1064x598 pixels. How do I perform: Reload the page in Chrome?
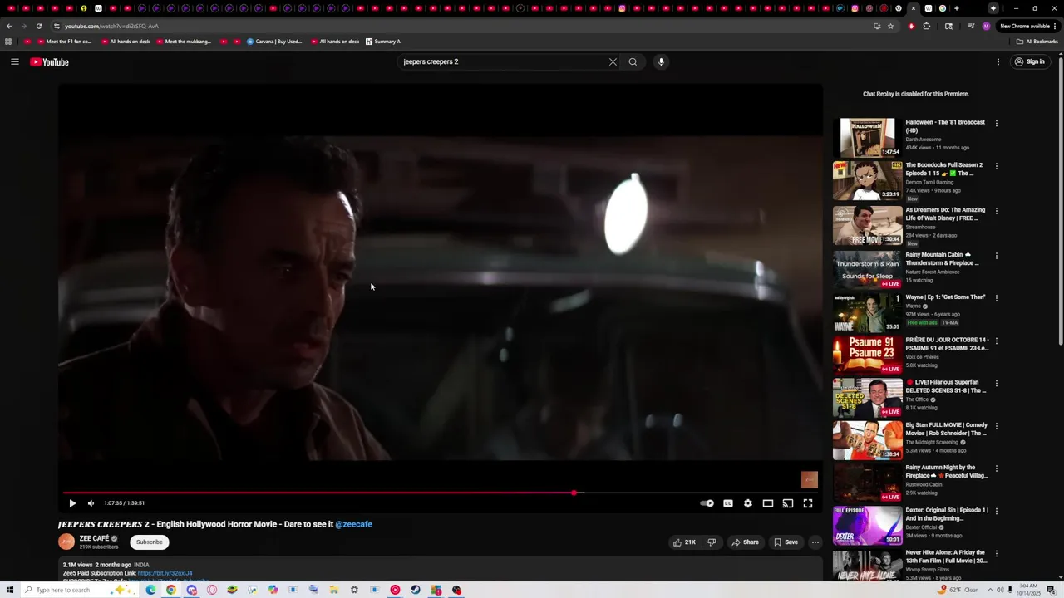[38, 26]
